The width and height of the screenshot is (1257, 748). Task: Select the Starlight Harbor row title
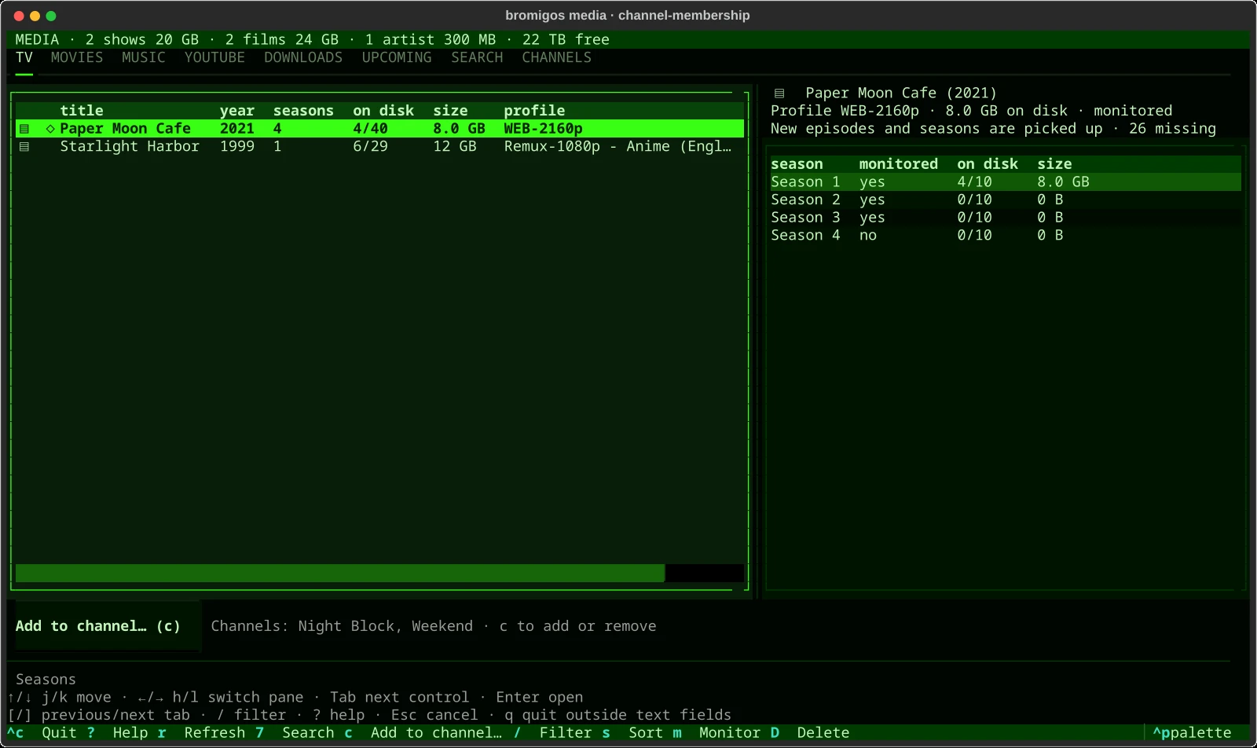click(x=130, y=147)
